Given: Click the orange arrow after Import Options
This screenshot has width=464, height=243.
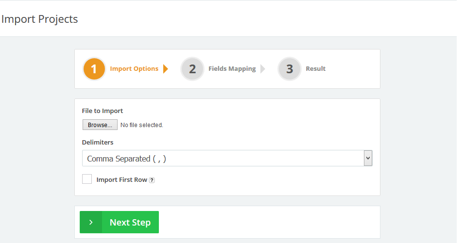Looking at the screenshot, I should click(166, 69).
